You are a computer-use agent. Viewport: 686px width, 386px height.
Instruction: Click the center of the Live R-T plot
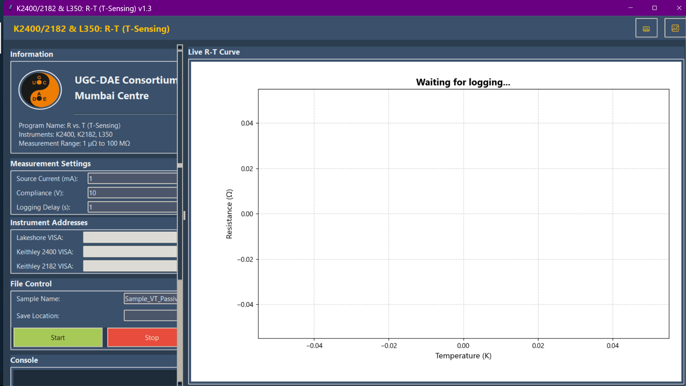(463, 214)
